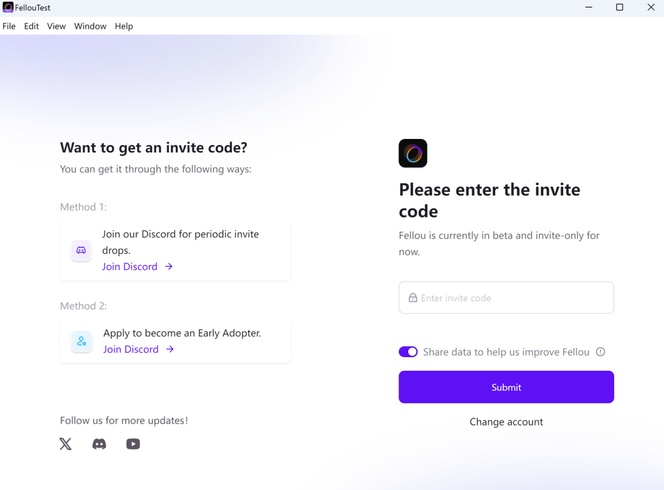Click the Change account link
This screenshot has width=664, height=490.
[x=506, y=422]
